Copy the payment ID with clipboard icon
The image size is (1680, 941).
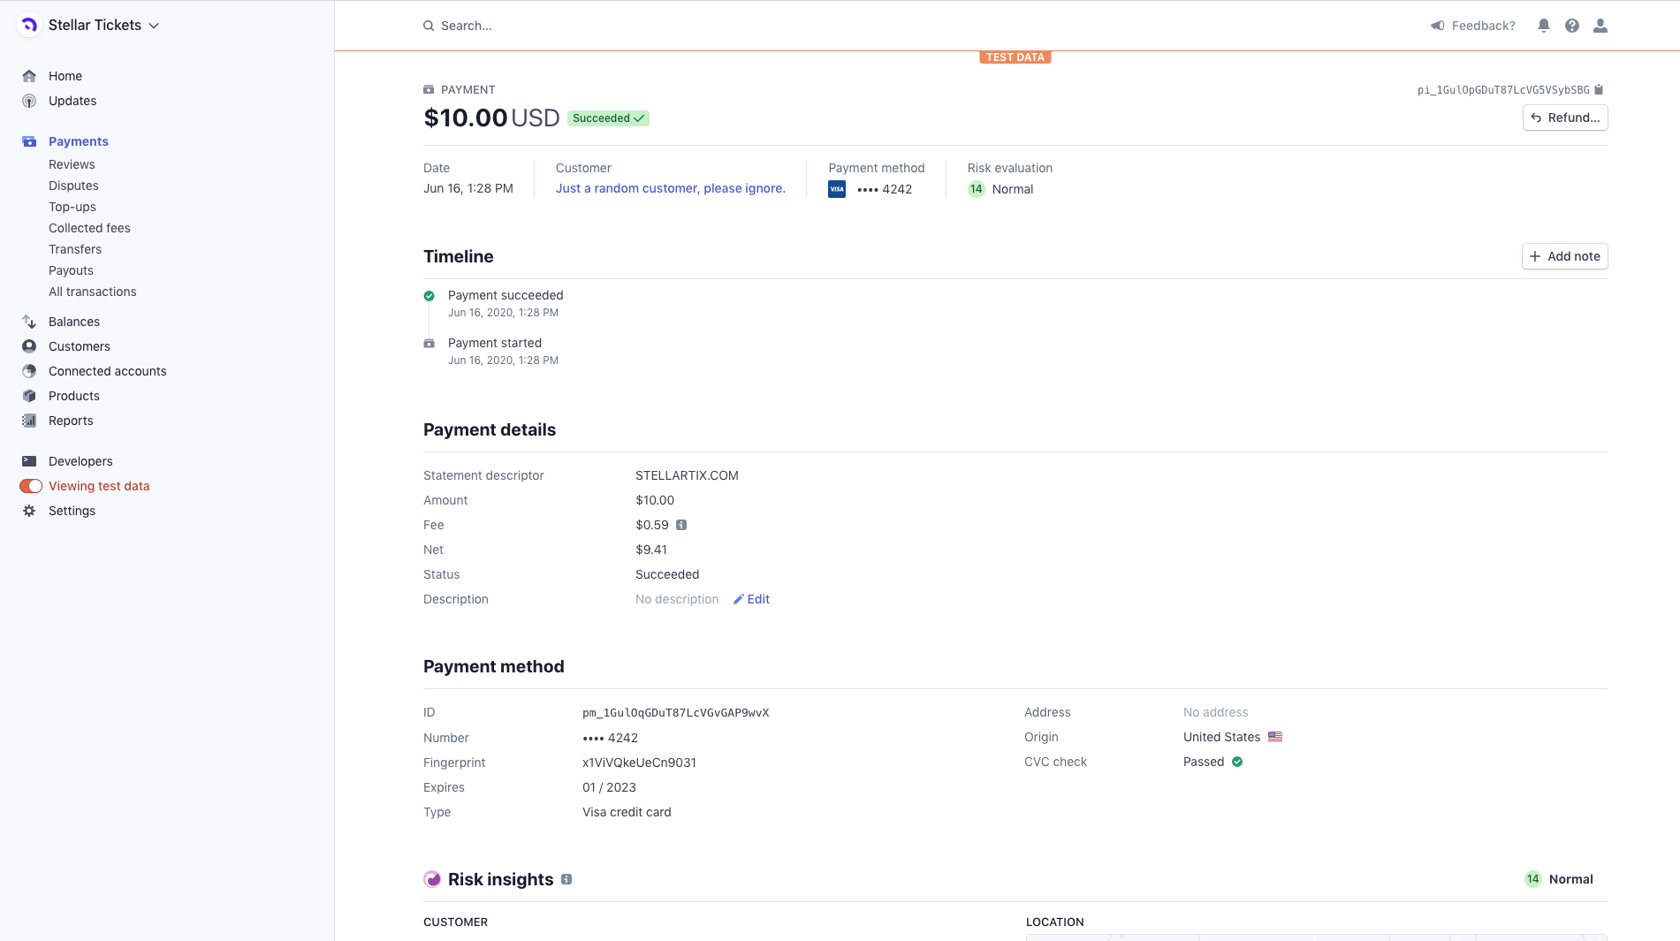[1599, 89]
